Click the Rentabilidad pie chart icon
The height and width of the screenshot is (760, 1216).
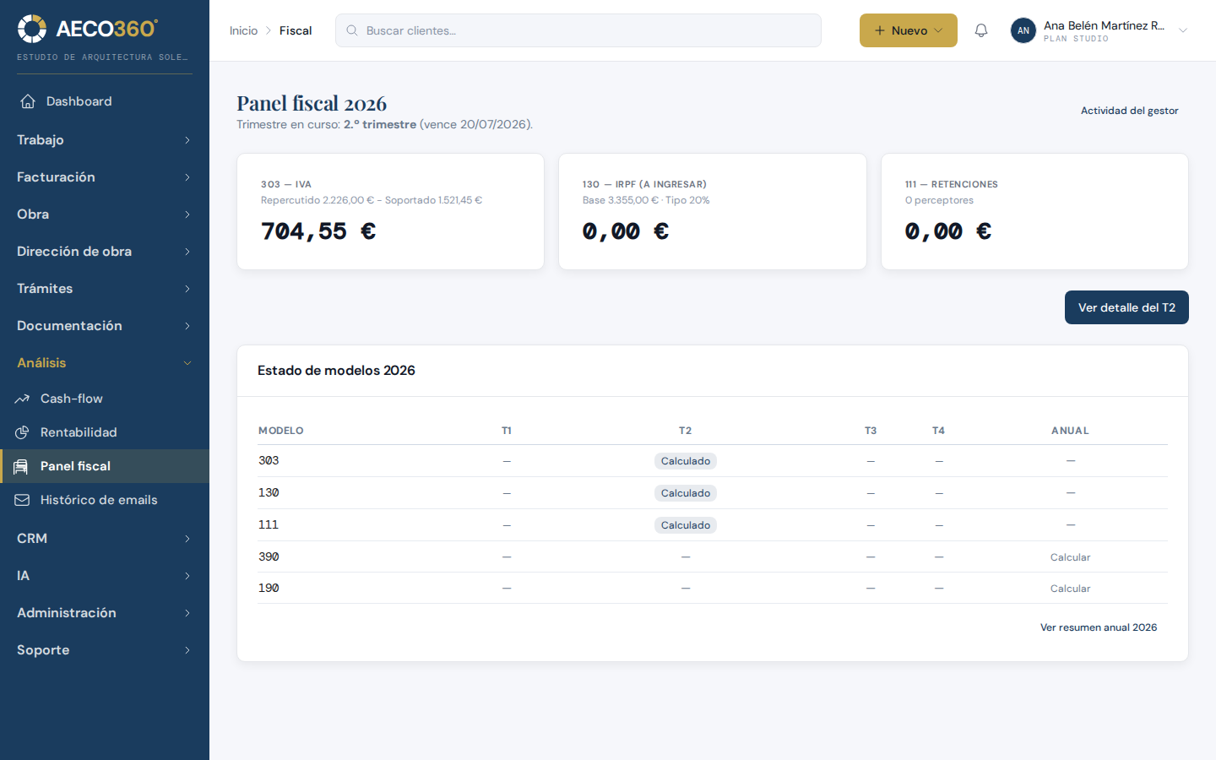pos(22,432)
